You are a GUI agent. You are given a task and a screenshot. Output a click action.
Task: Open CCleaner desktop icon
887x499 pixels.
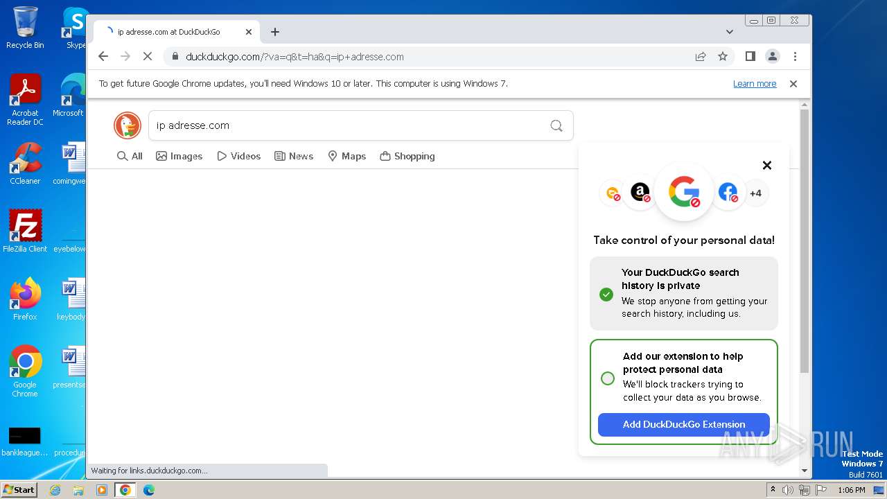25,164
